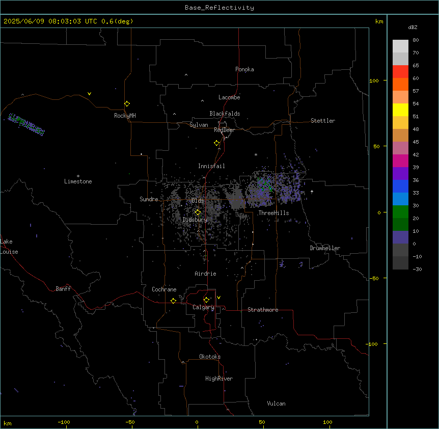Click the km unit label at top right
The width and height of the screenshot is (439, 429).
(379, 21)
